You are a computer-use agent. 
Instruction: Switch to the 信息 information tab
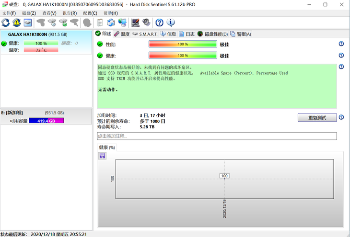point(168,34)
